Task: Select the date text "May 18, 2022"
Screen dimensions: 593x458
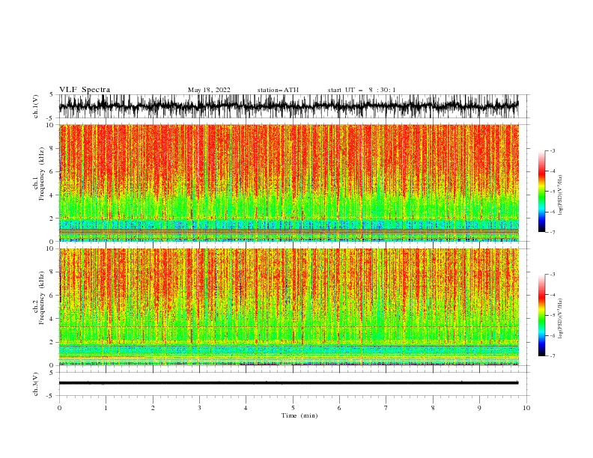Action: coord(209,90)
